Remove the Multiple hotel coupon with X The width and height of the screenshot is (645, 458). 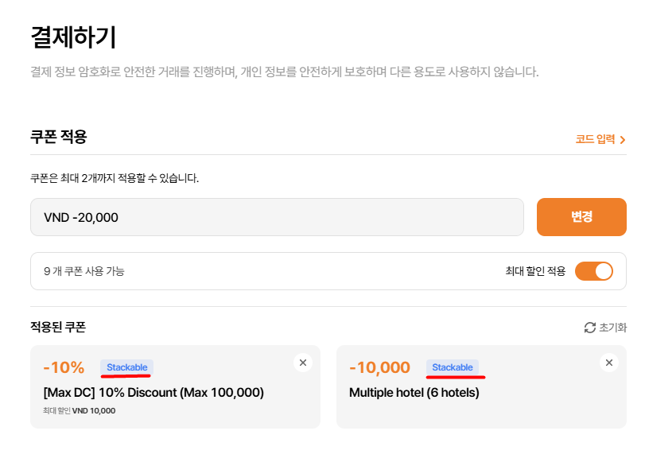pos(608,363)
